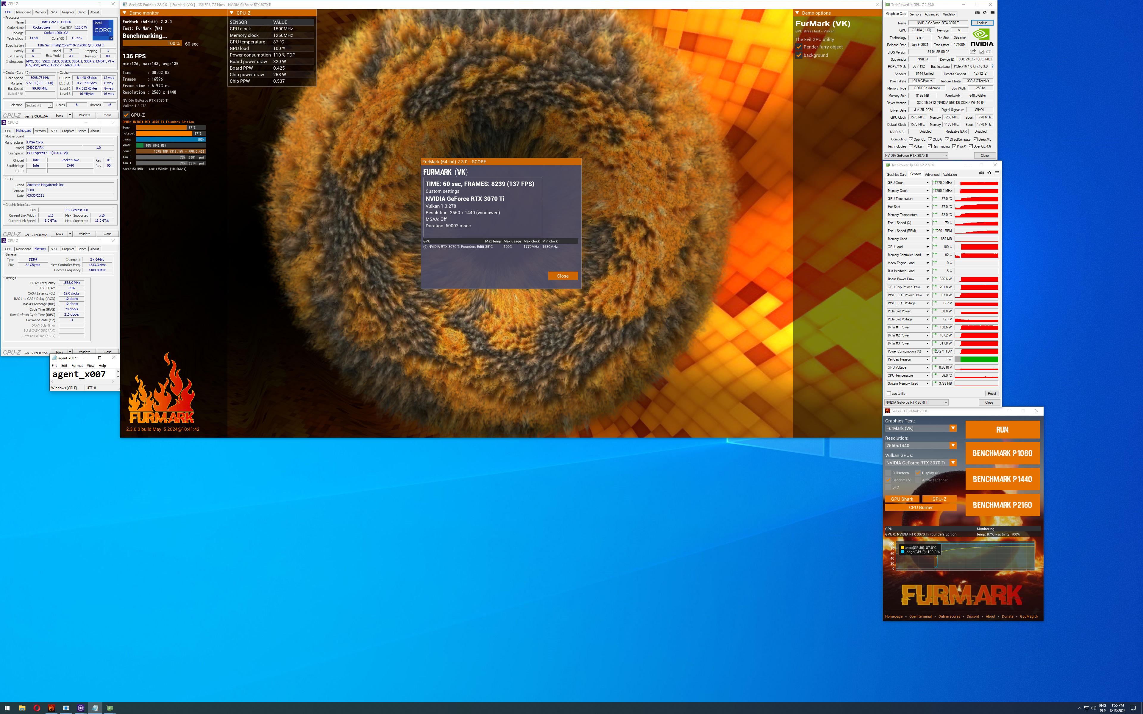
Task: Uncheck background option in Demo options
Action: coord(799,55)
